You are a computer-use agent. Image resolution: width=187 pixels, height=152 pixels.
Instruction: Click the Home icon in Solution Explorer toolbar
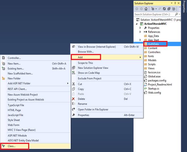(x=146, y=9)
